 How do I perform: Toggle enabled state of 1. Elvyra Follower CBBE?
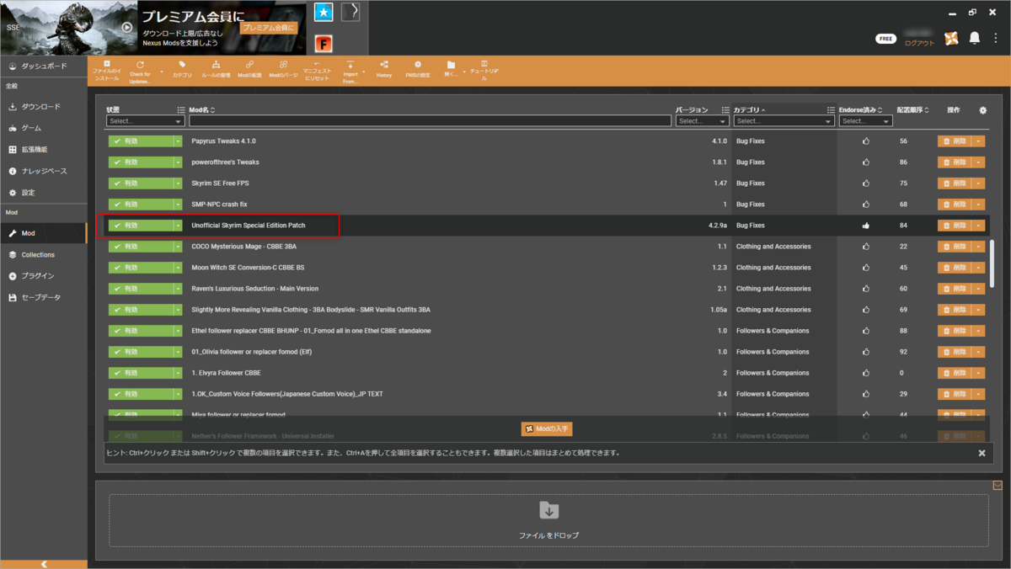click(x=141, y=373)
